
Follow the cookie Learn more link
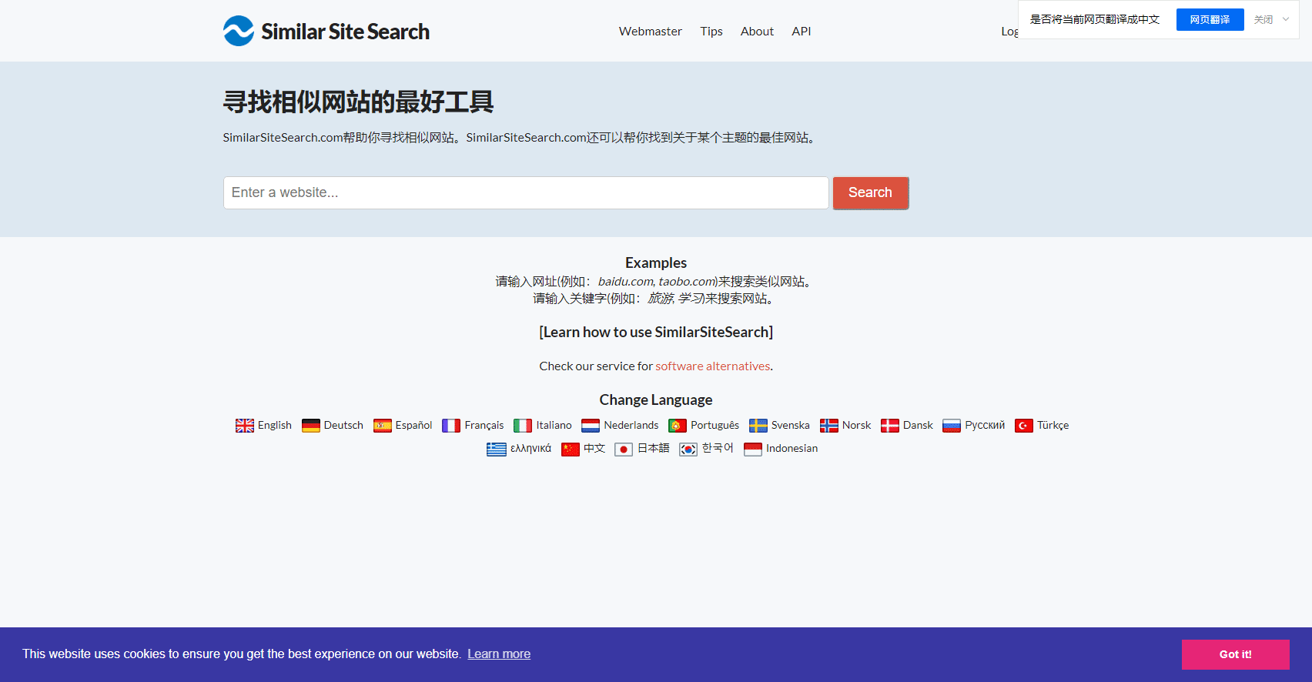499,654
